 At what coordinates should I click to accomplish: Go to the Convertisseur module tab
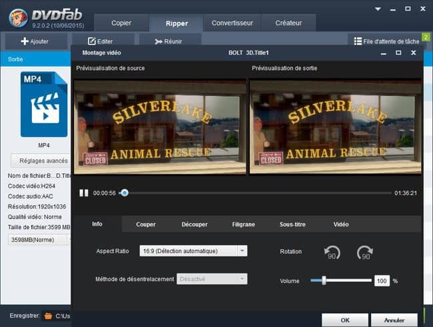point(232,23)
